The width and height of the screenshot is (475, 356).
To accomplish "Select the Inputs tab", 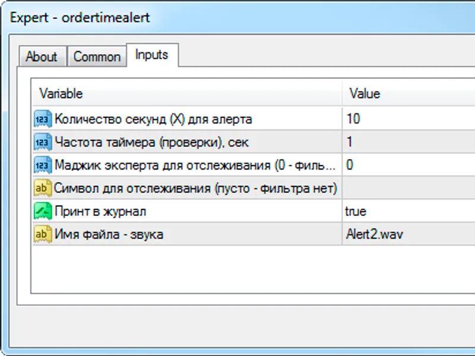I will (152, 55).
